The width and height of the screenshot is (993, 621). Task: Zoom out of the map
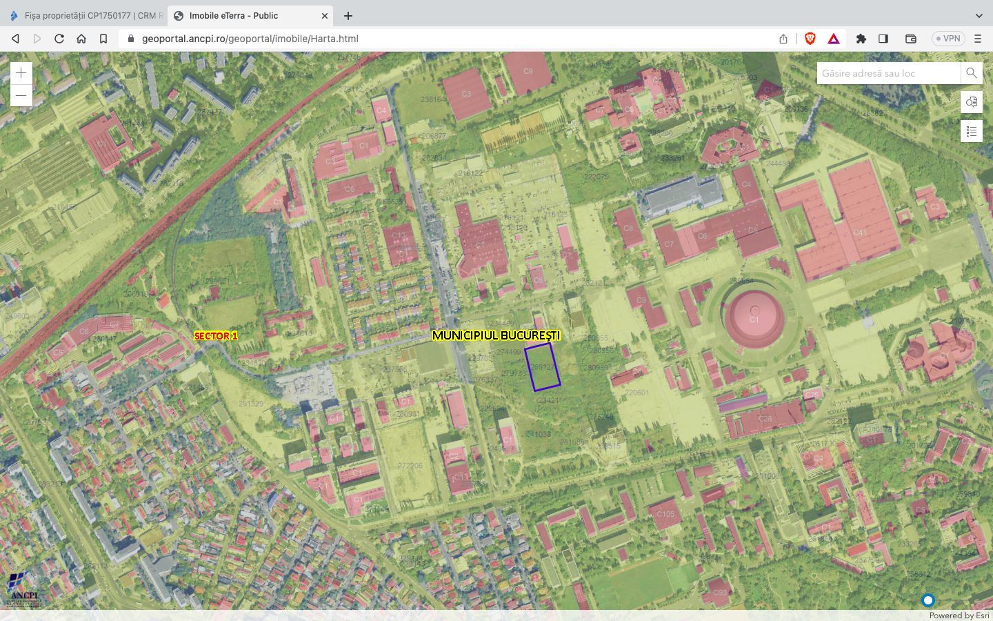click(21, 95)
